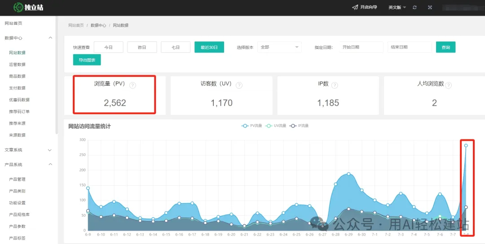
Task: Click the 查询 button
Action: pos(446,47)
